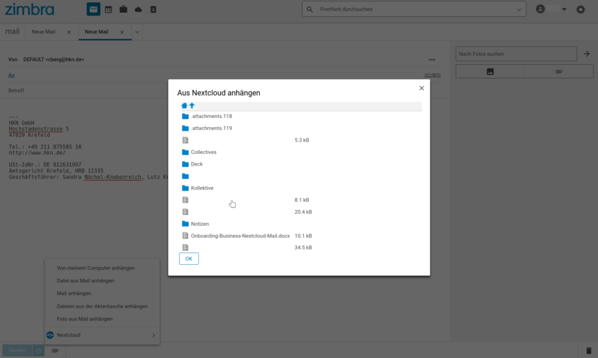
Task: Open the user account dropdown
Action: click(x=552, y=9)
